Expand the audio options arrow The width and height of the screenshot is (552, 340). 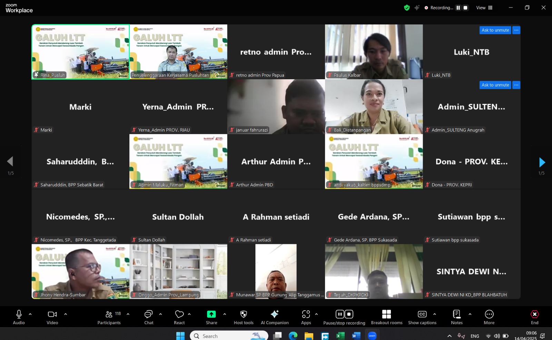tap(30, 314)
